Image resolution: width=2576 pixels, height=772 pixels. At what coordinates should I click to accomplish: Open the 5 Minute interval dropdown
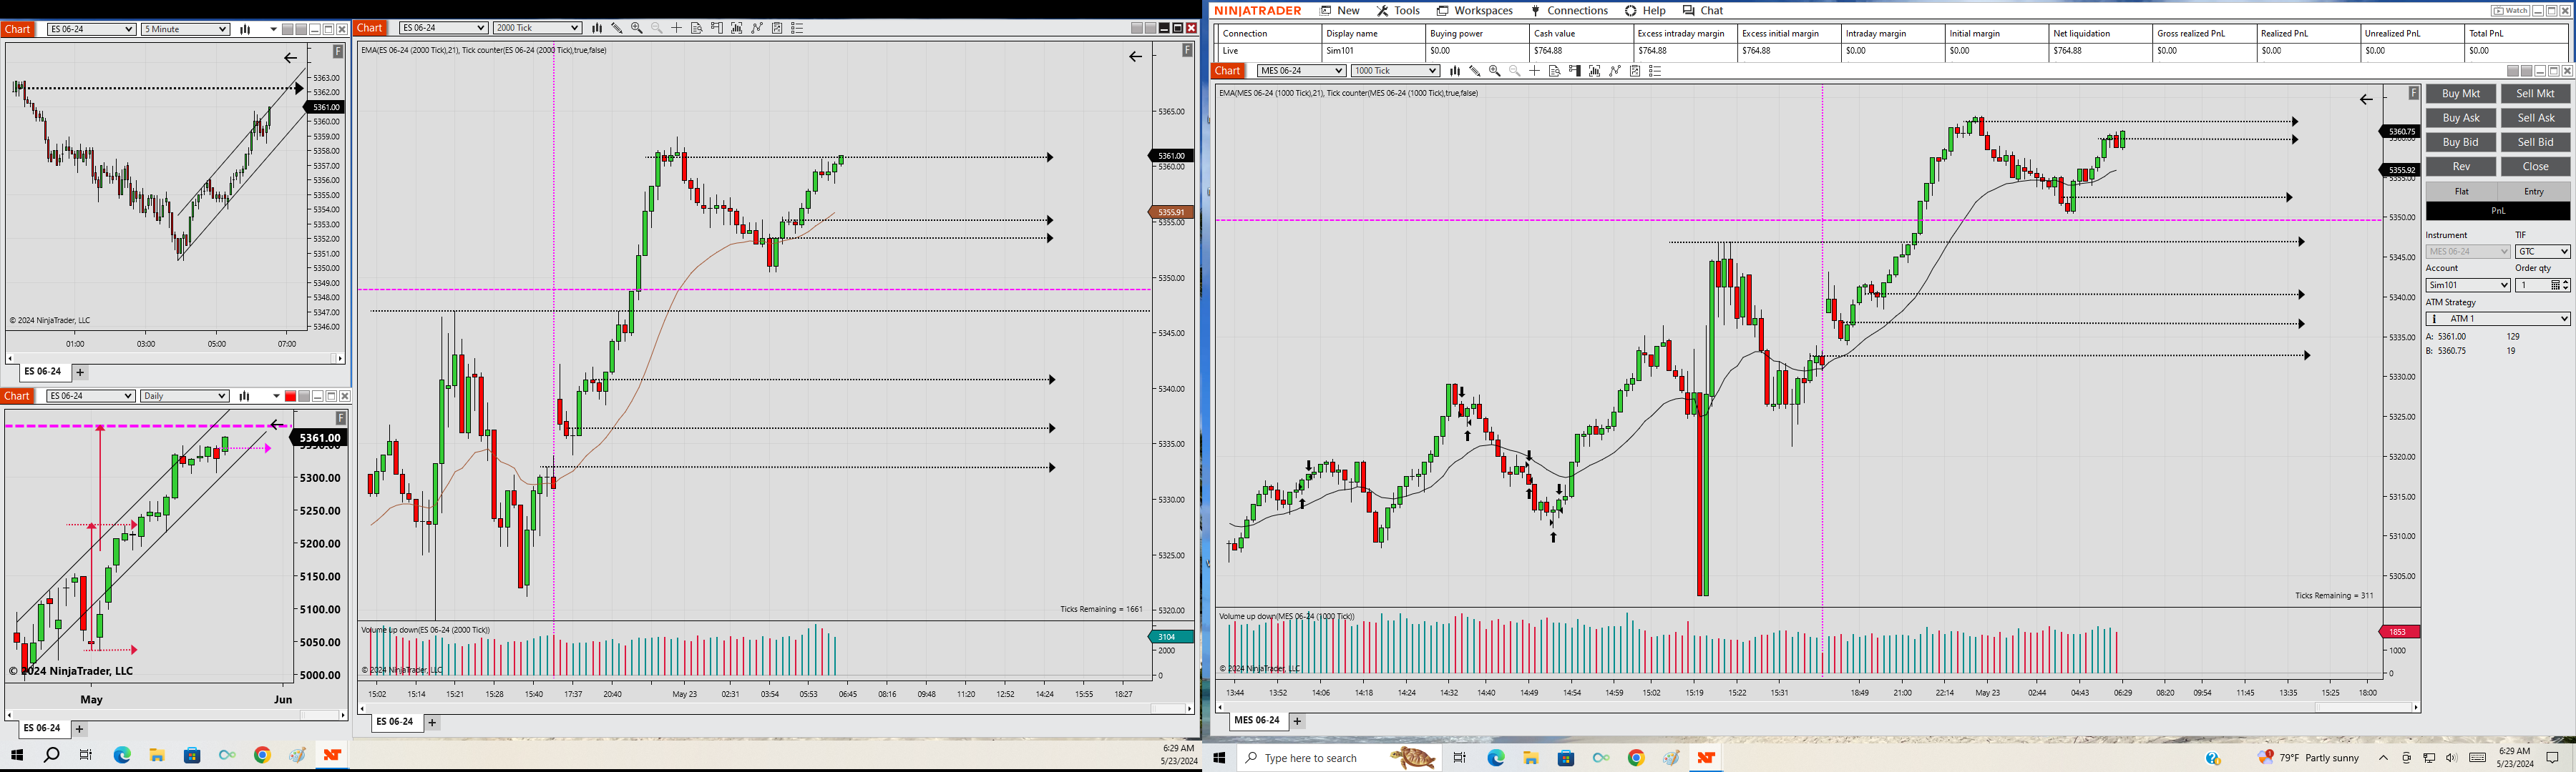pyautogui.click(x=185, y=29)
